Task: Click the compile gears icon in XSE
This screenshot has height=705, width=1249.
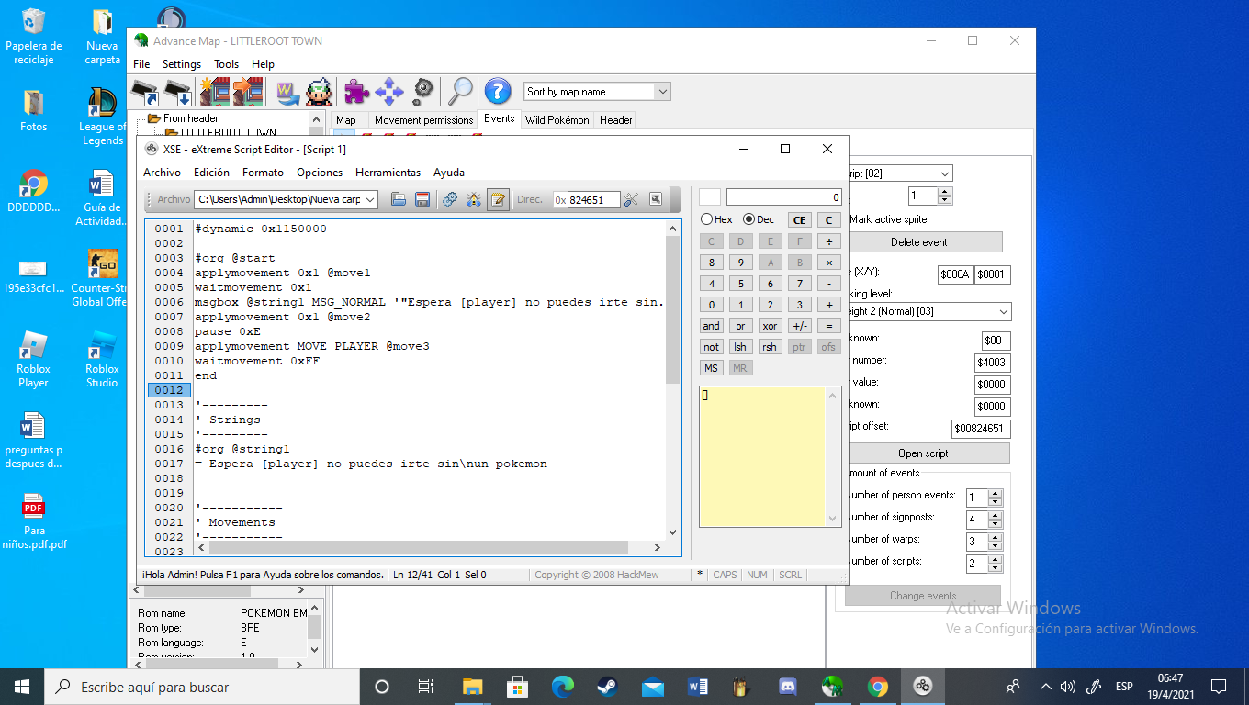Action: 449,199
